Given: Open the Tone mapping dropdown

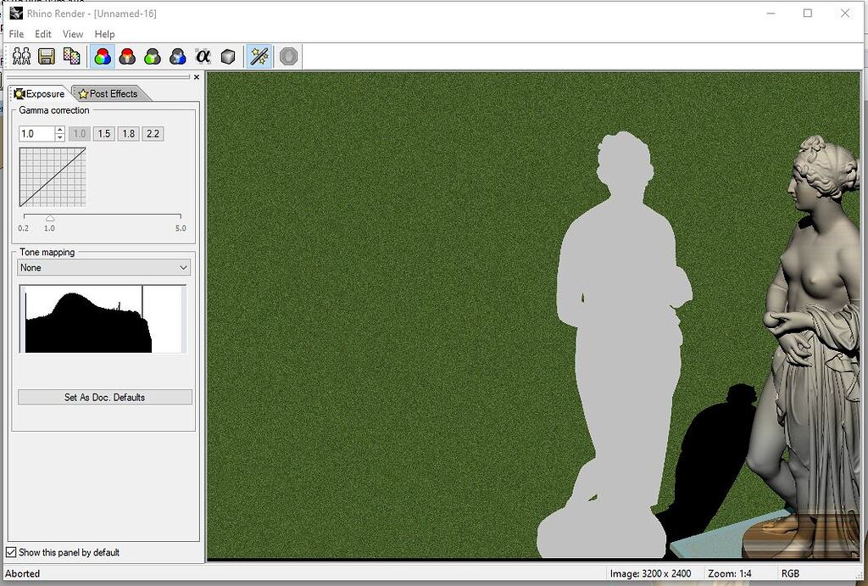Looking at the screenshot, I should [183, 267].
